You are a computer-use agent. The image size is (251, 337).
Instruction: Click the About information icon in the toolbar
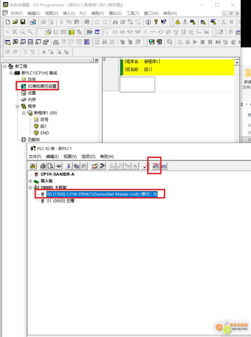[x=148, y=22]
